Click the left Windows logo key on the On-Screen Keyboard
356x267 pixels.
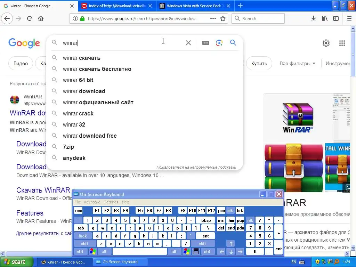click(92, 252)
